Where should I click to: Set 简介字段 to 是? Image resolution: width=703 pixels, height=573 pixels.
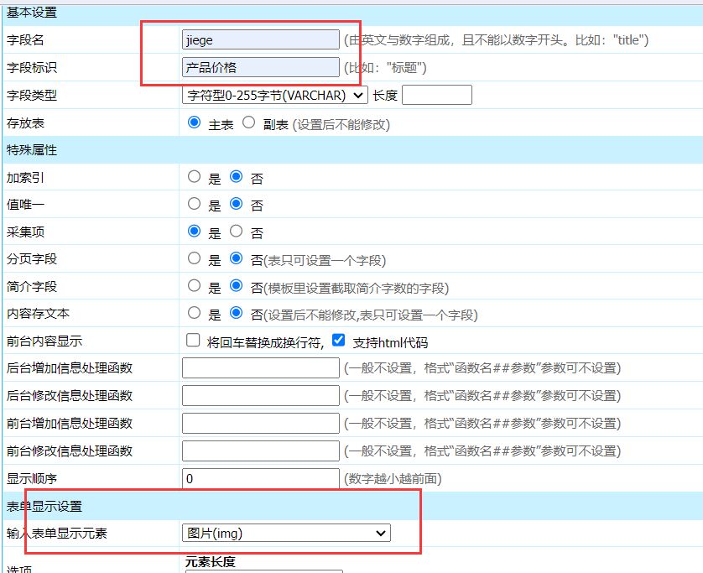pyautogui.click(x=195, y=286)
